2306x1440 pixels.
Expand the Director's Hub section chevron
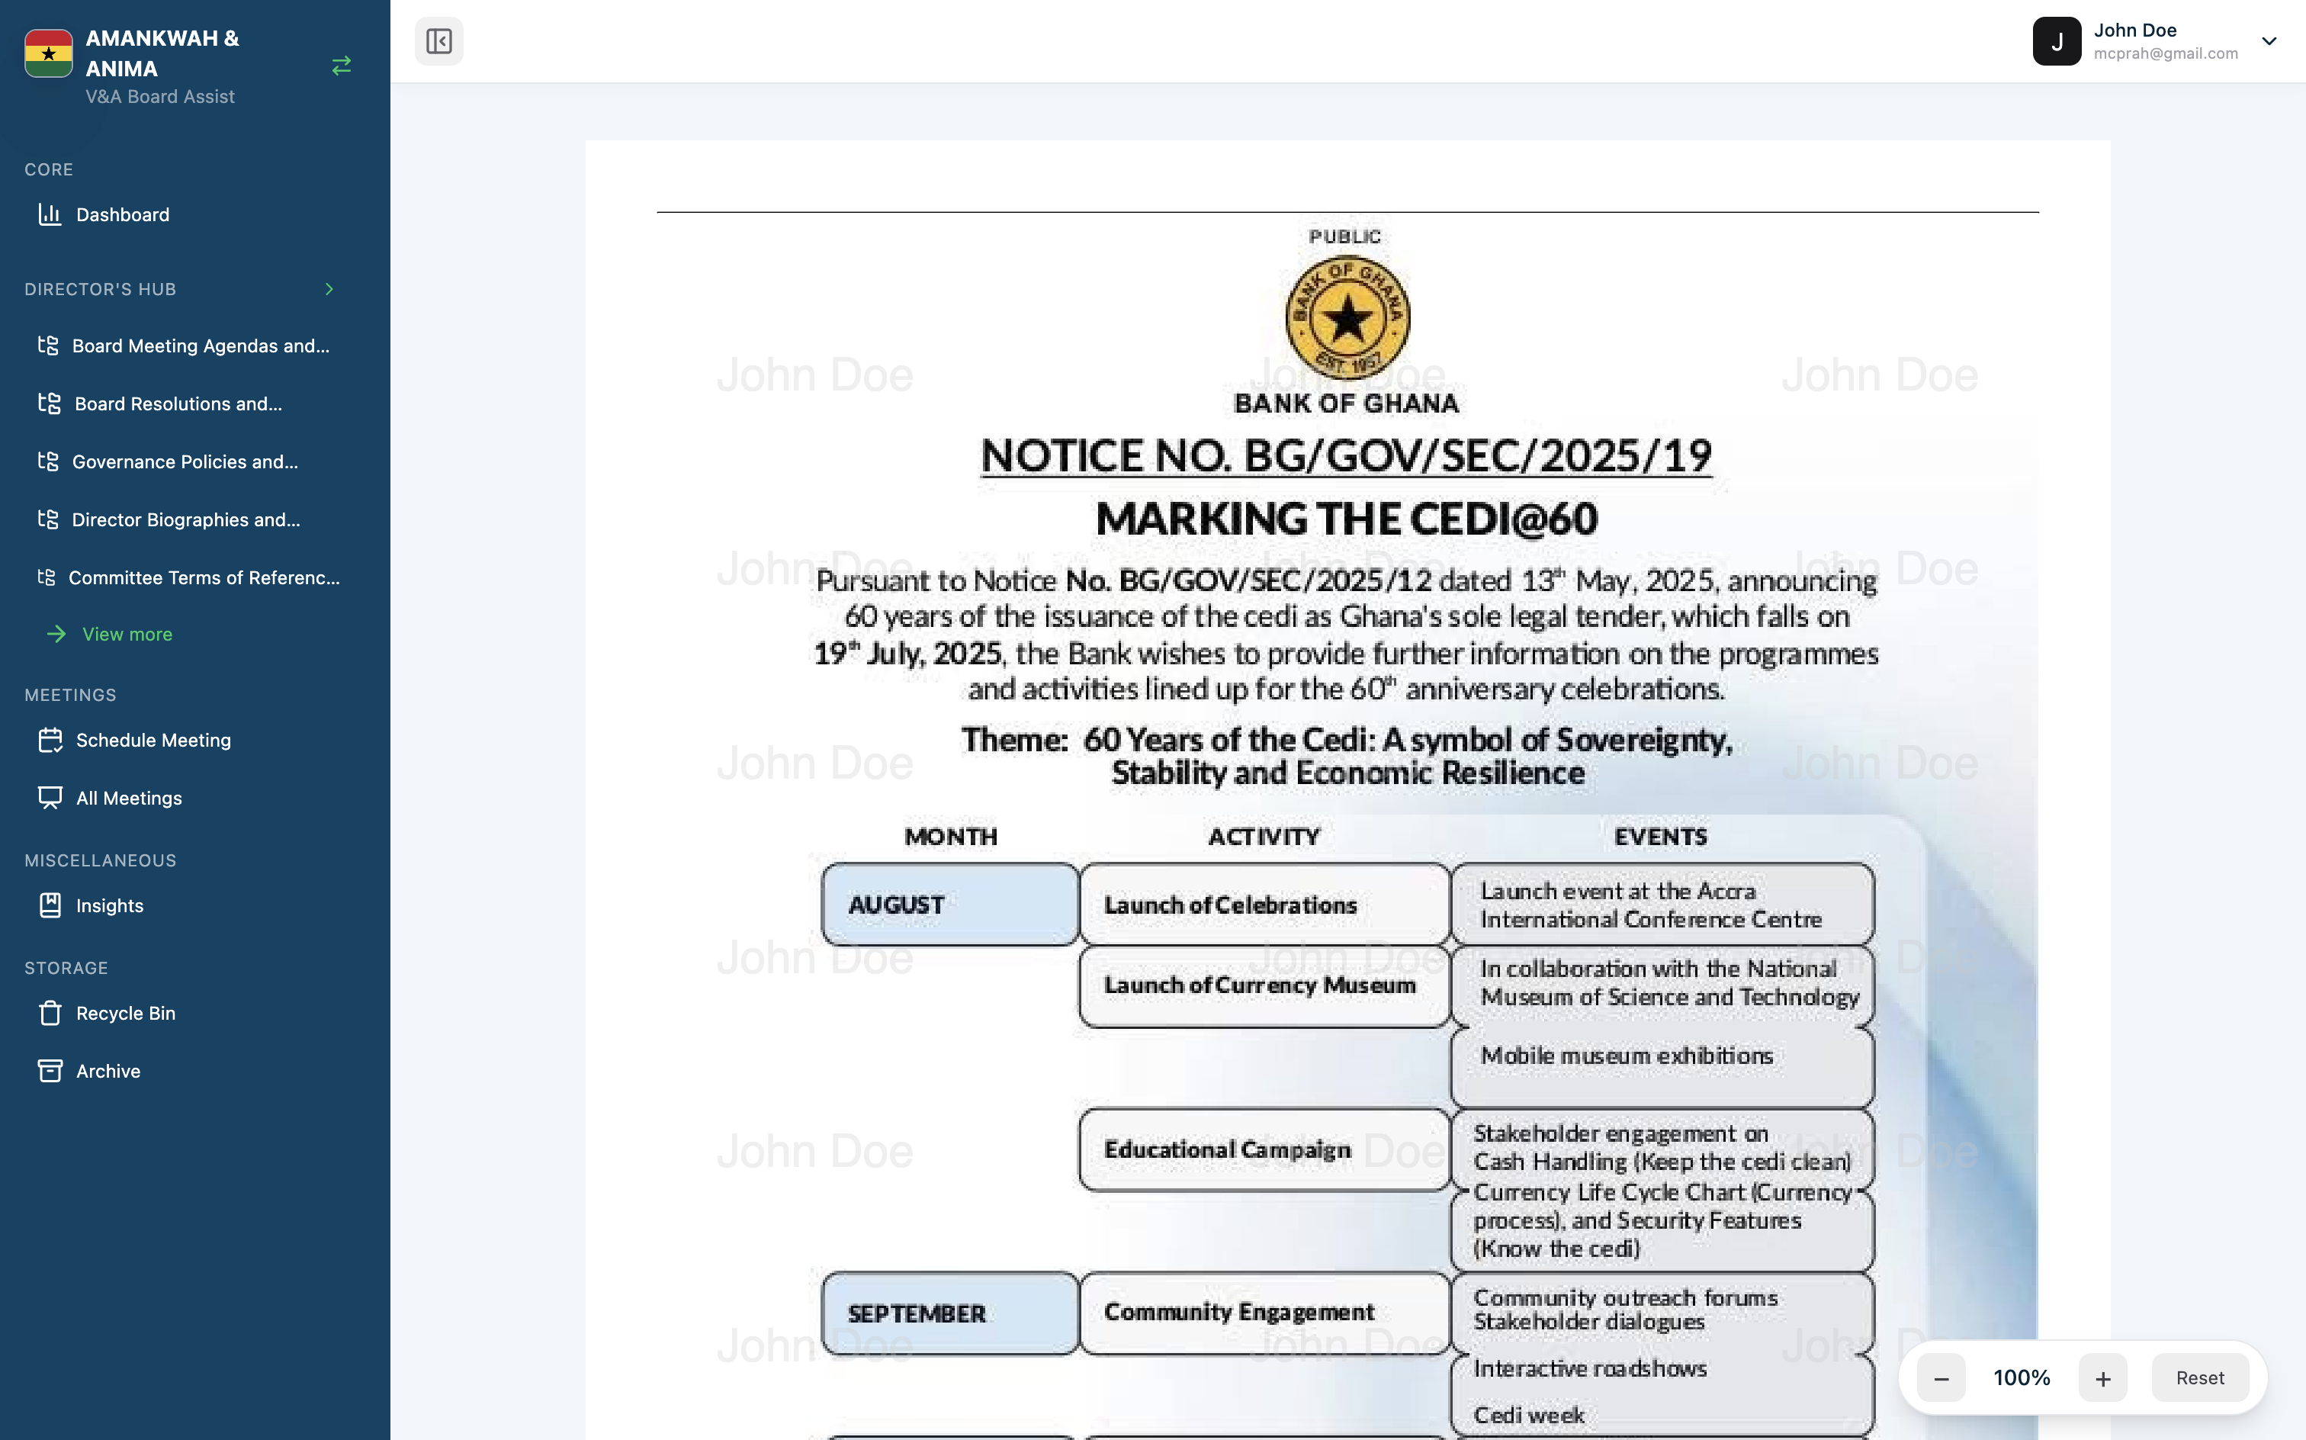tap(329, 290)
